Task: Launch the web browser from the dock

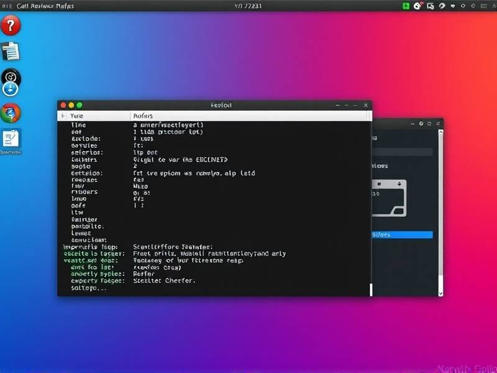Action: point(11,114)
